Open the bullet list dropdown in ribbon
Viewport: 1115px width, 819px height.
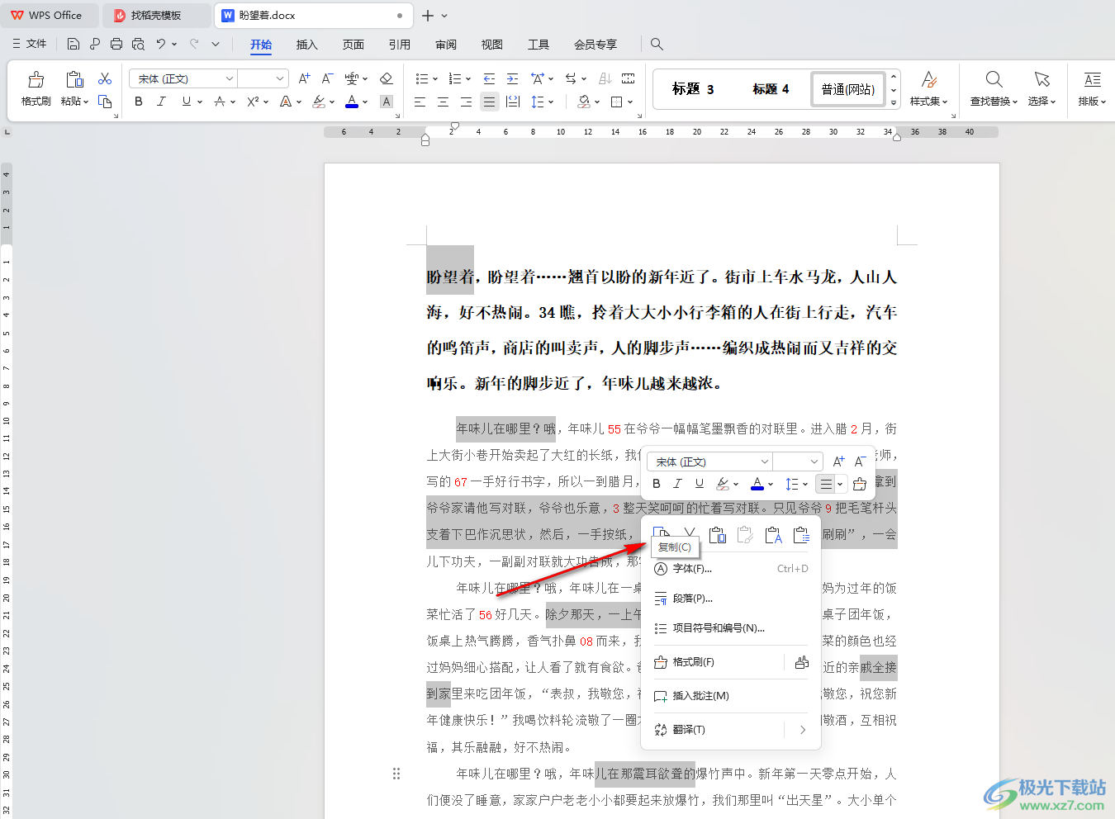coord(434,79)
